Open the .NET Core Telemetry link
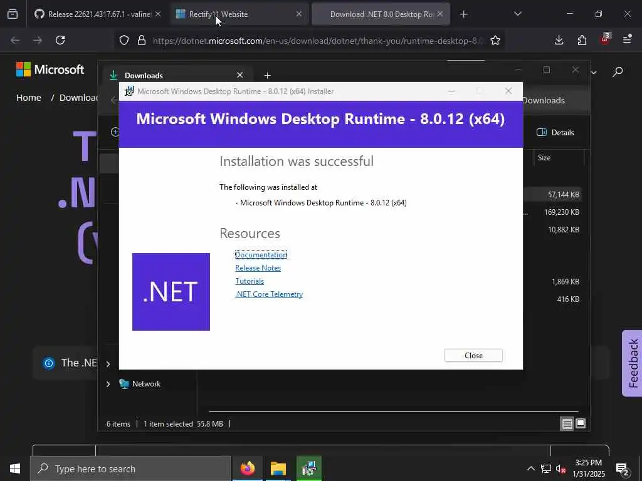 (x=269, y=294)
